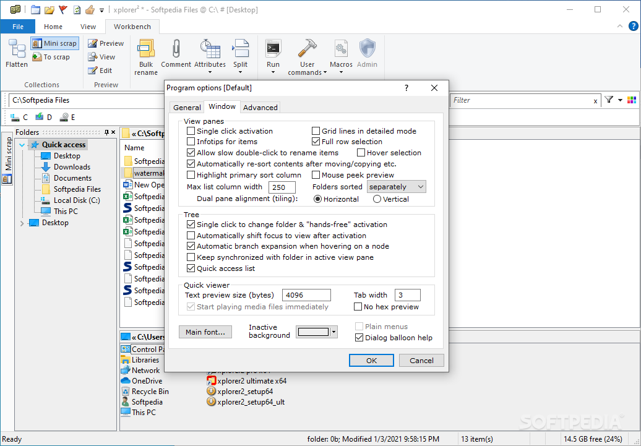Click the Comment paperclip icon
The image size is (641, 446).
click(x=176, y=49)
